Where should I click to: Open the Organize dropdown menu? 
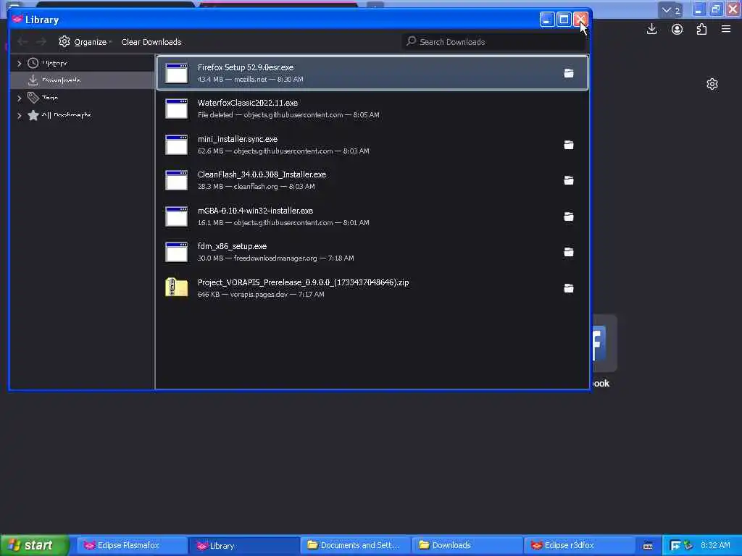click(x=86, y=41)
